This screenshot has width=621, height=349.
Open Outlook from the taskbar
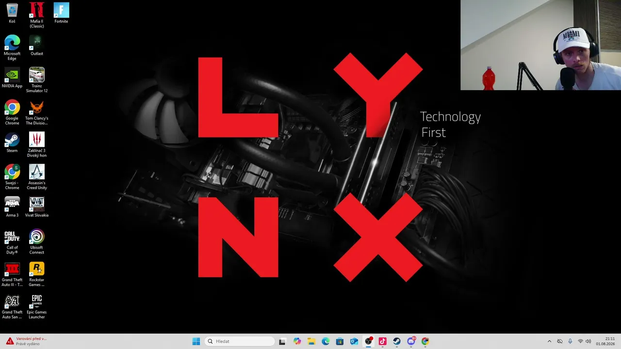click(x=354, y=341)
